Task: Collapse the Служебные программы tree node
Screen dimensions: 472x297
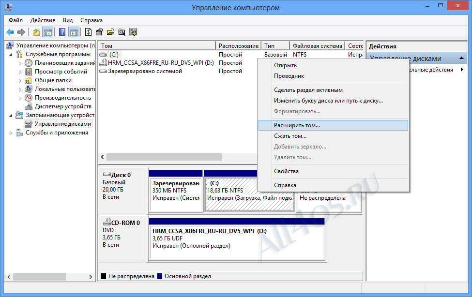Action: click(x=11, y=55)
